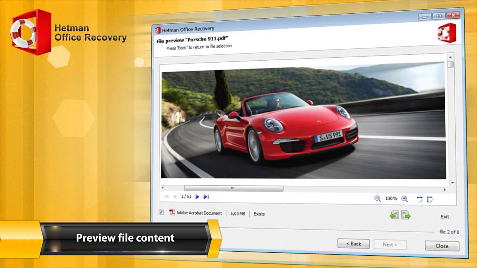
Task: Rotate the page clockwise icon
Action: click(430, 200)
